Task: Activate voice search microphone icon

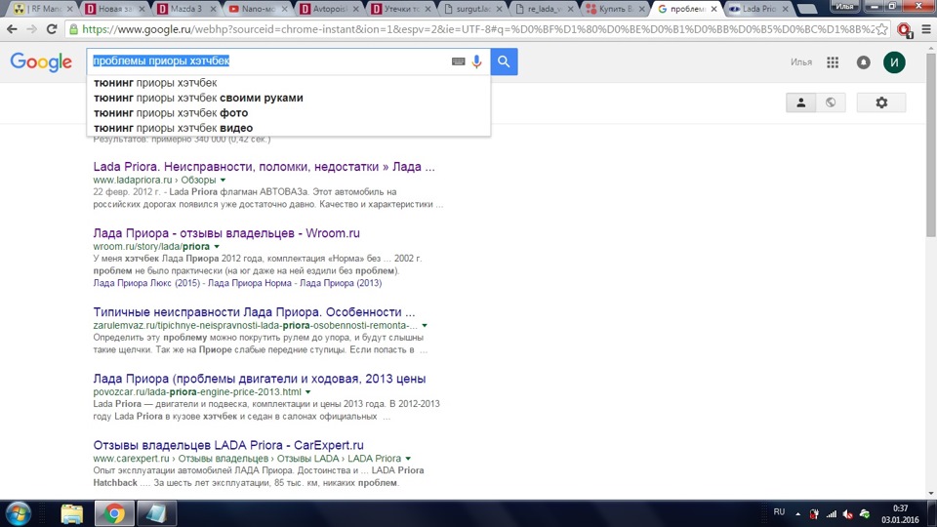Action: 476,61
